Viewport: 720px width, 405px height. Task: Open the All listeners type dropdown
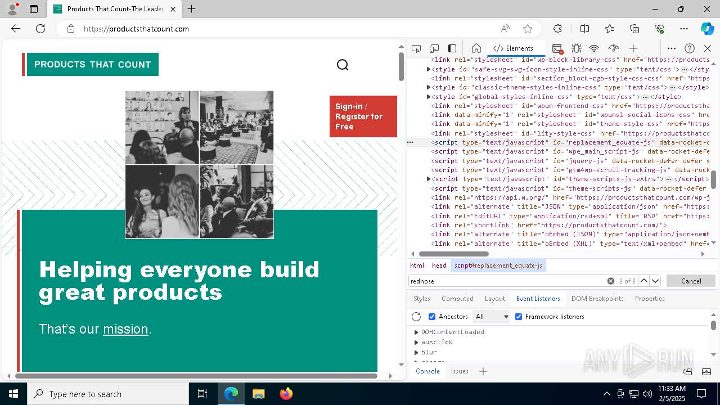click(492, 317)
